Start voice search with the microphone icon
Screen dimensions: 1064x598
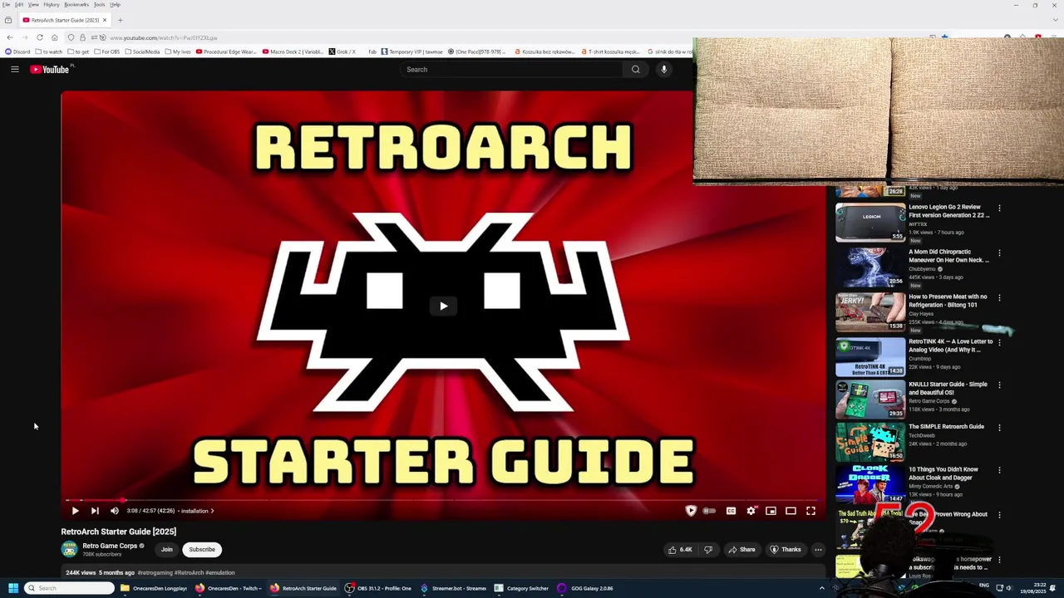664,70
